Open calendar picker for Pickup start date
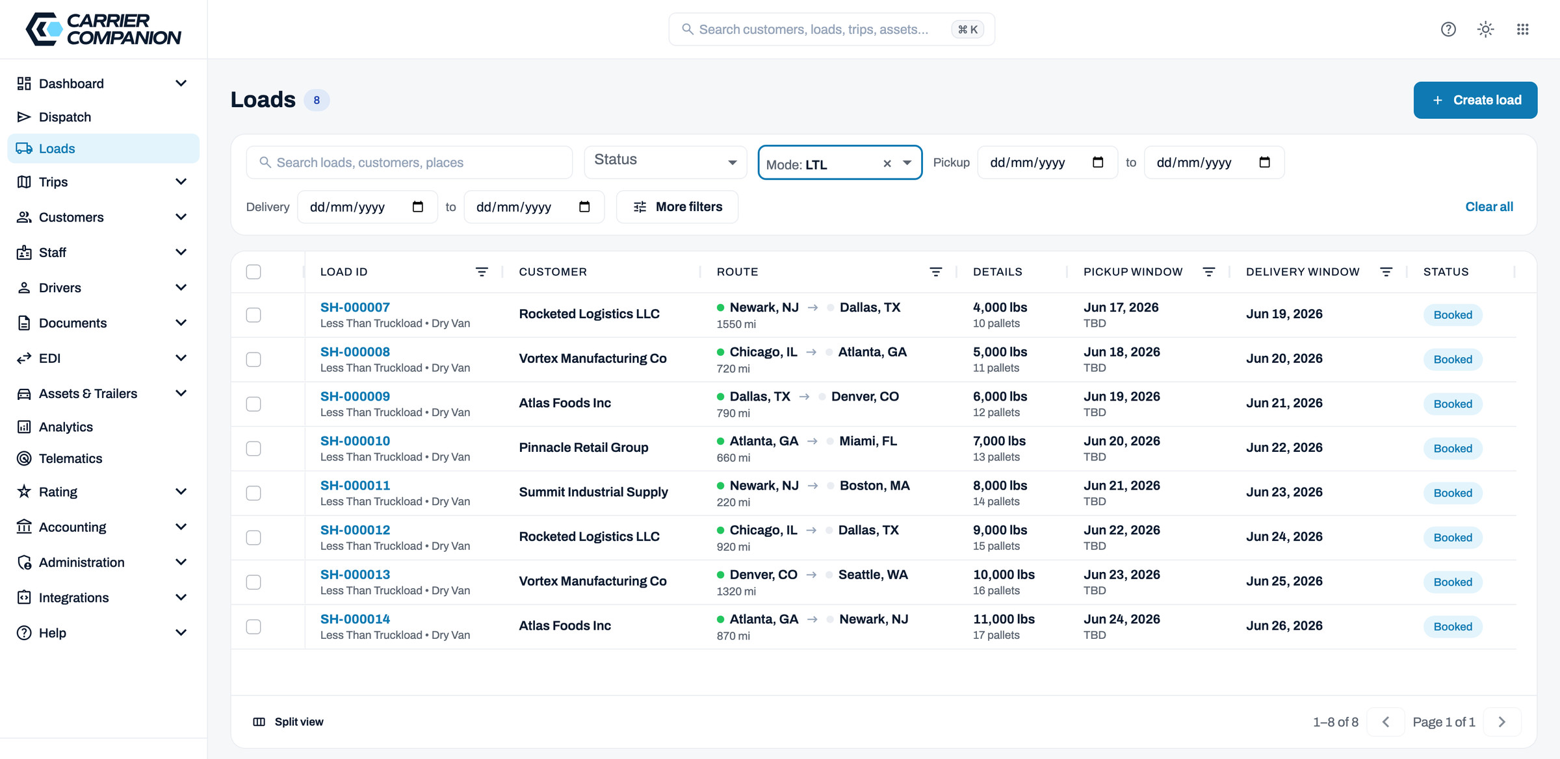This screenshot has height=759, width=1560. [1098, 162]
